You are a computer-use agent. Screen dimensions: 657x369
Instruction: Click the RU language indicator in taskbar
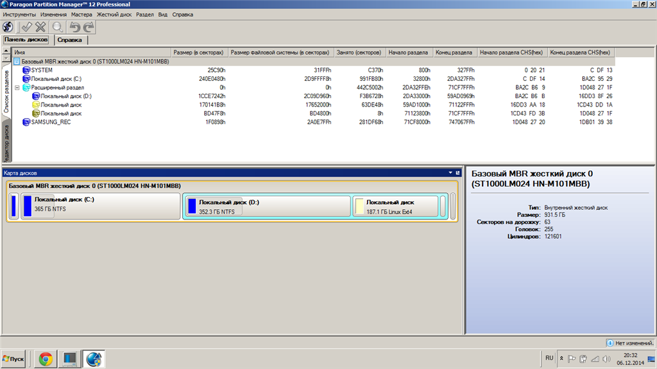[x=549, y=358]
